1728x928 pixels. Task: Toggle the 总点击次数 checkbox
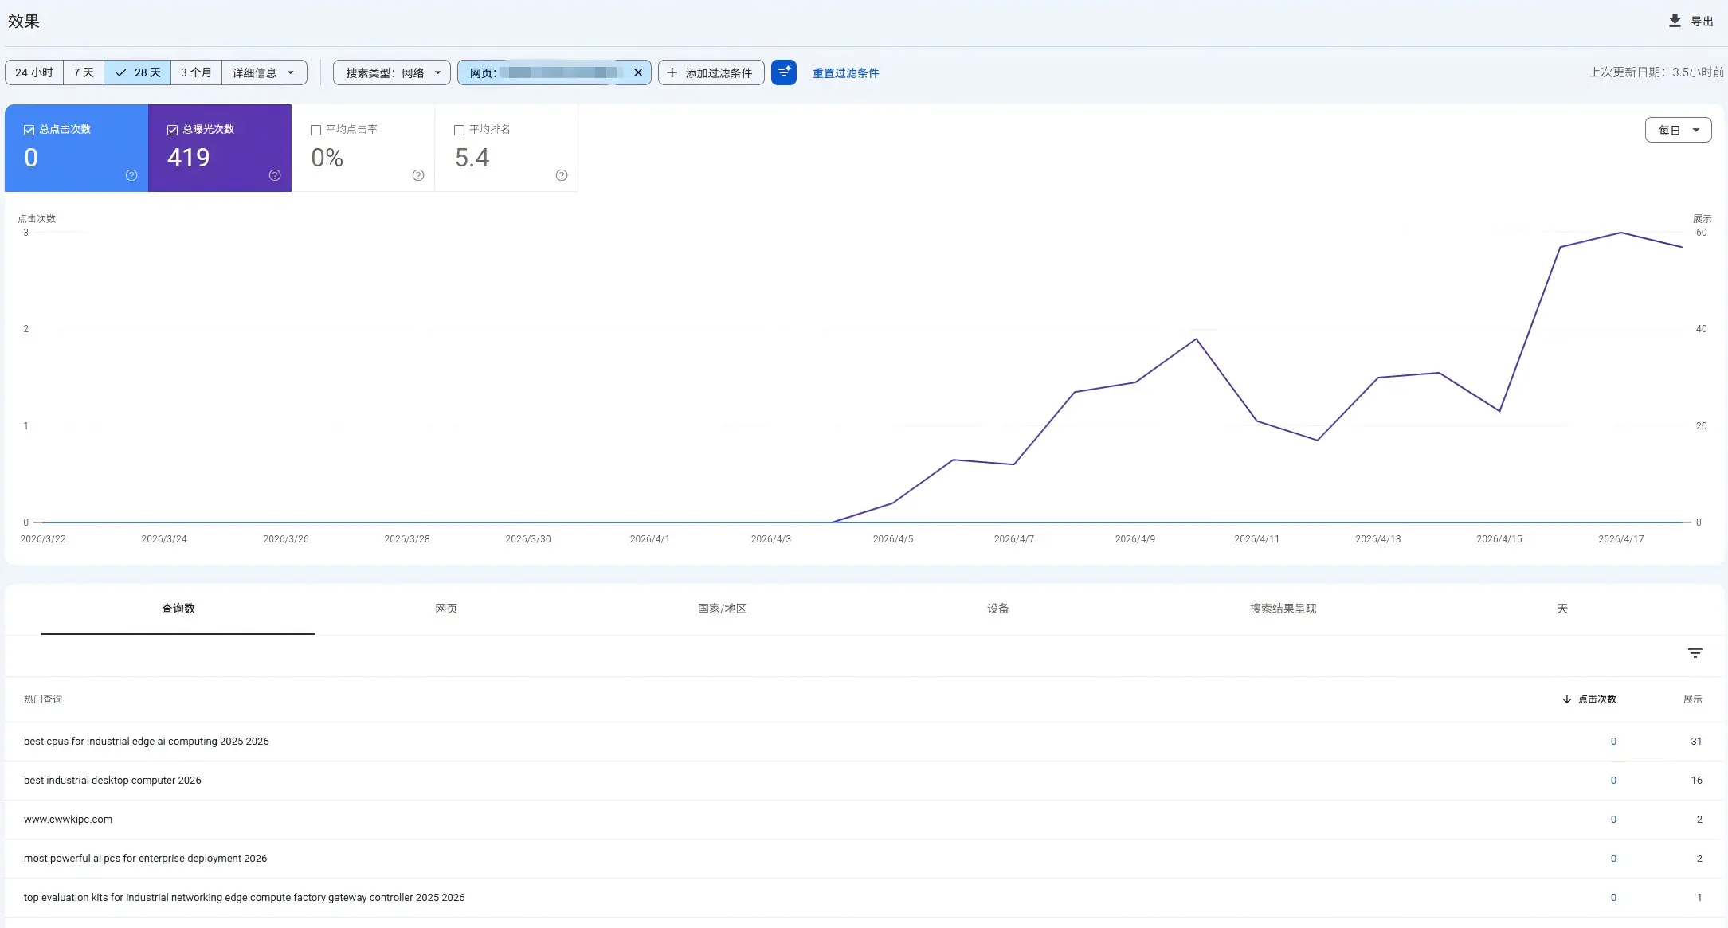29,130
